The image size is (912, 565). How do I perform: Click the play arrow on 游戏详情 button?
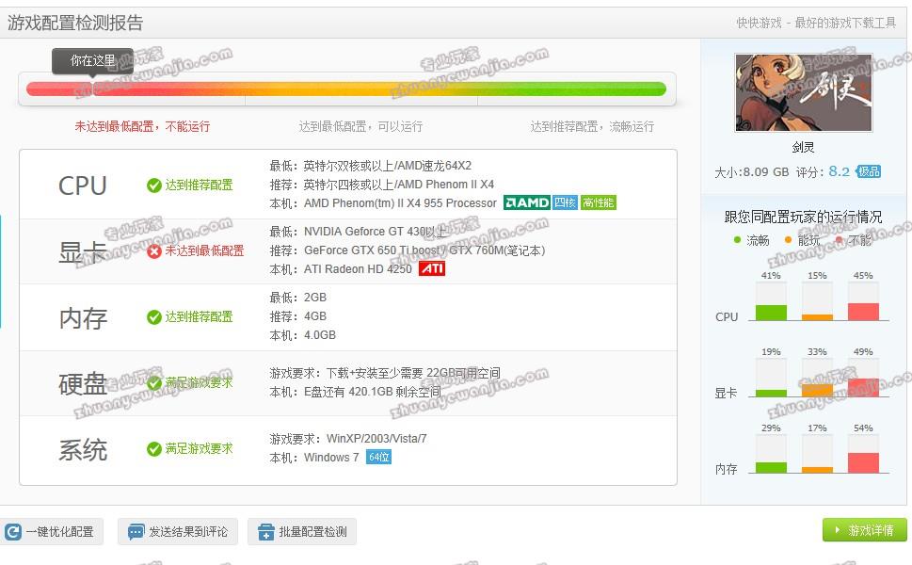pyautogui.click(x=838, y=530)
